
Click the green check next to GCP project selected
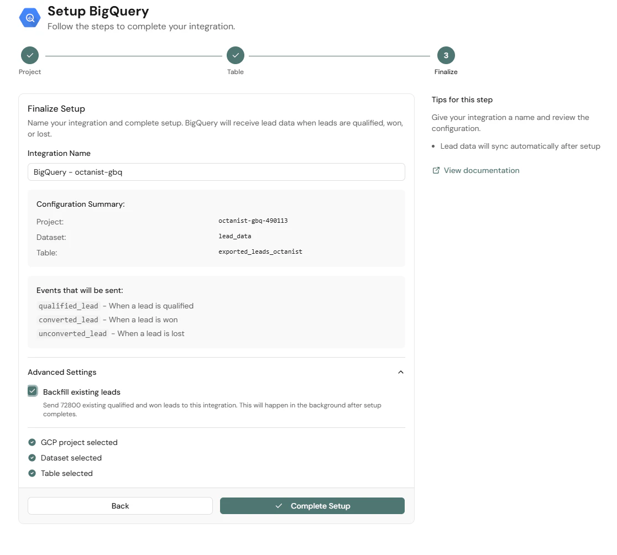pos(32,442)
